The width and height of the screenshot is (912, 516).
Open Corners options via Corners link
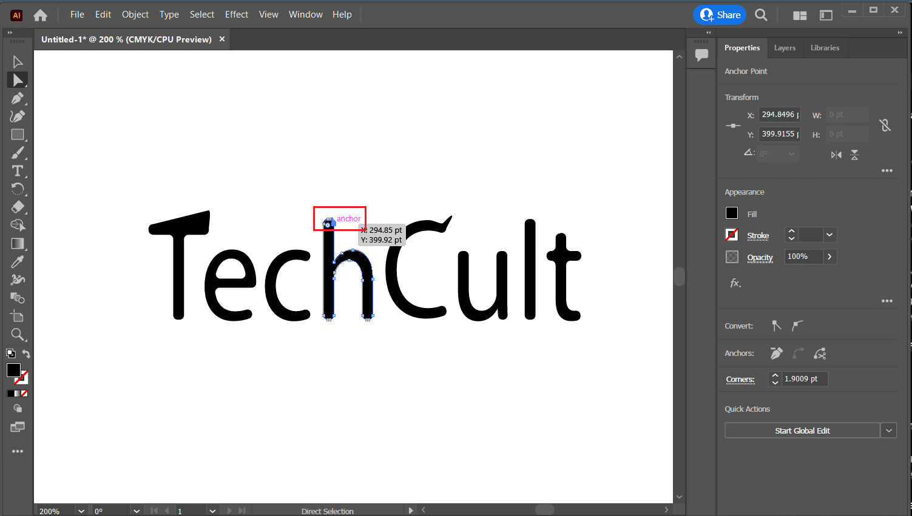click(x=740, y=380)
